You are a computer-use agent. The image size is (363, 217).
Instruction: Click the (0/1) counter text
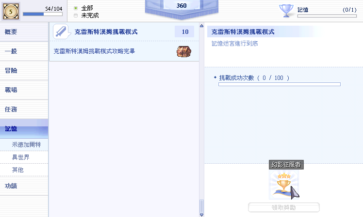point(349,10)
